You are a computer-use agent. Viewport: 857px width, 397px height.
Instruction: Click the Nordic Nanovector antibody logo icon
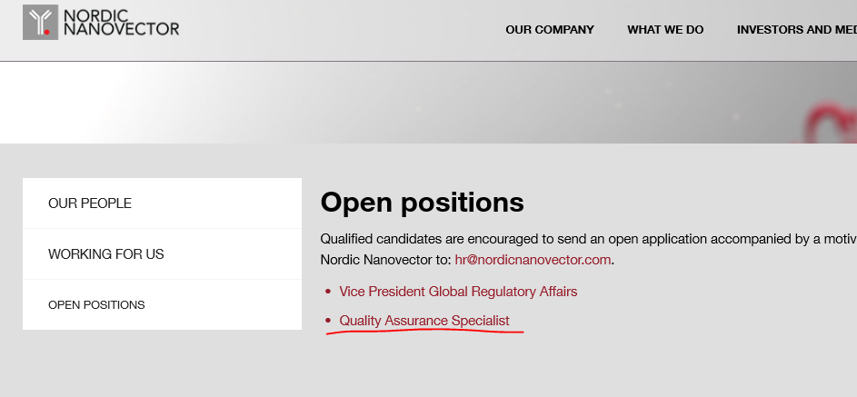point(40,23)
